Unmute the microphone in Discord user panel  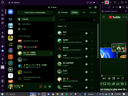[x=41, y=87]
